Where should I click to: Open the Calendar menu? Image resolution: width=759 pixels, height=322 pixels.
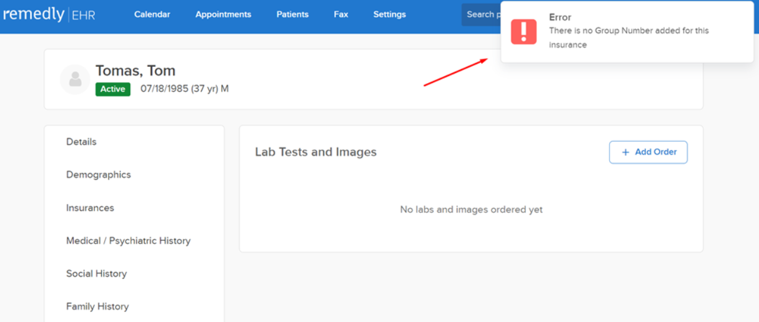click(x=152, y=14)
